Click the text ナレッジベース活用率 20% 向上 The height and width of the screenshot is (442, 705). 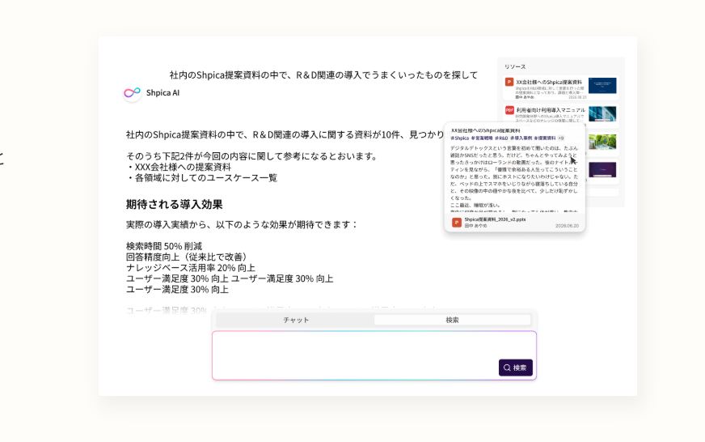[191, 268]
